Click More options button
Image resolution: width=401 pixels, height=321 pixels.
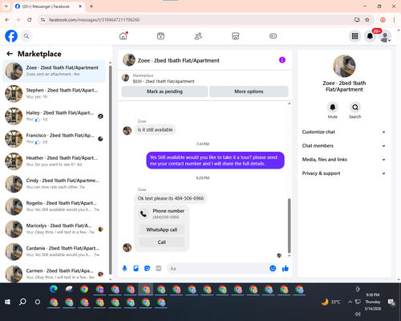point(249,91)
